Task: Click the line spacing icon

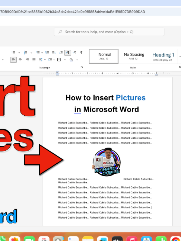Action: (x=41, y=60)
